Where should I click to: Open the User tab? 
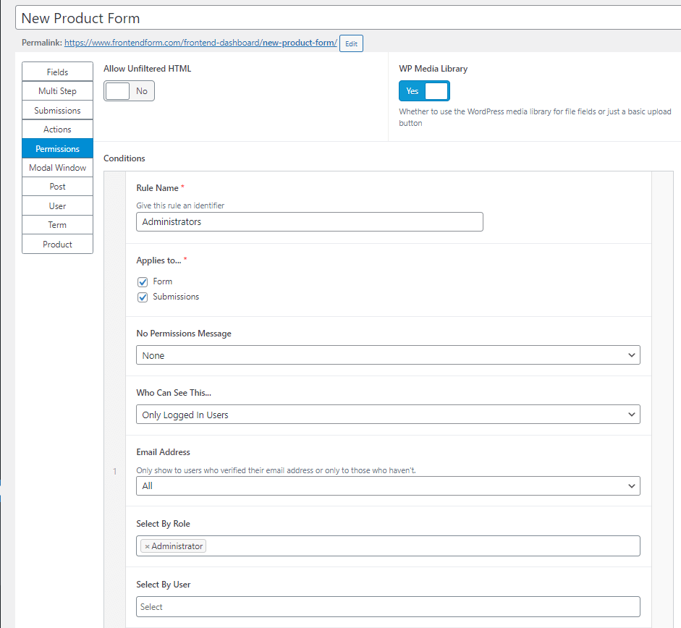click(57, 206)
